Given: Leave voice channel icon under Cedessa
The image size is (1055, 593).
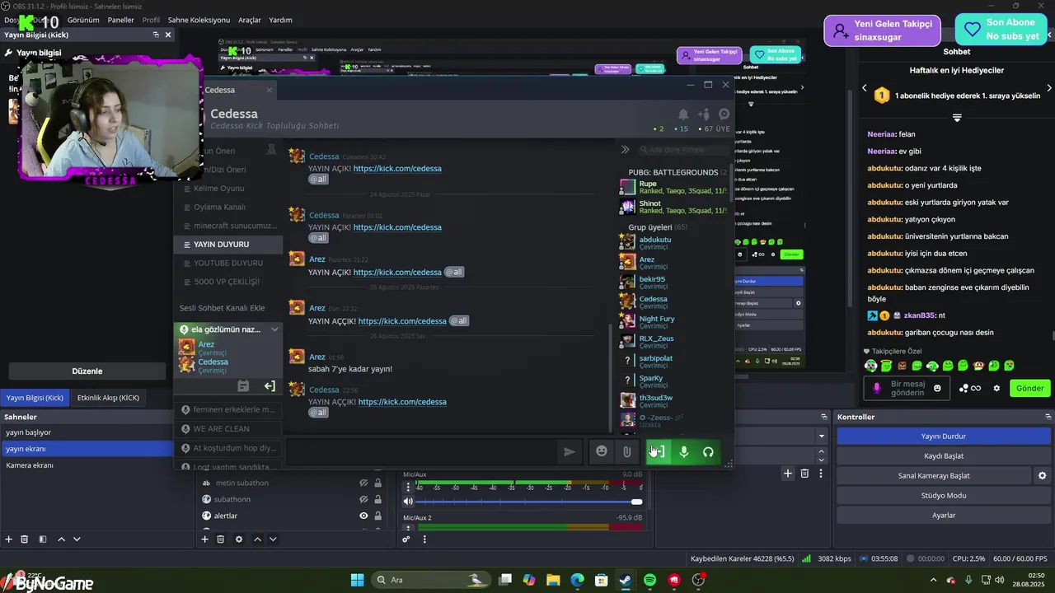Looking at the screenshot, I should 270,386.
